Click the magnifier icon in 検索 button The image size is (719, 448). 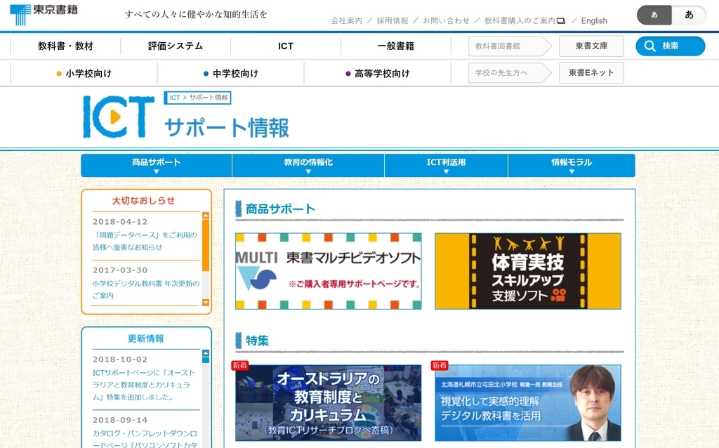(x=649, y=46)
